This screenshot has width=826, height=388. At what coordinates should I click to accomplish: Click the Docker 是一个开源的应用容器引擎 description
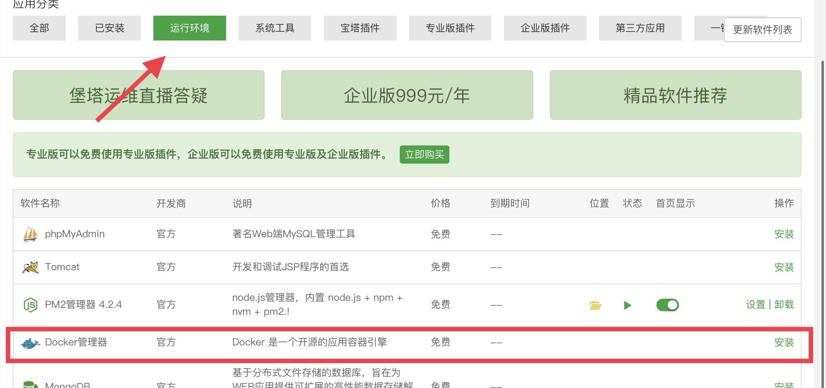(x=310, y=342)
